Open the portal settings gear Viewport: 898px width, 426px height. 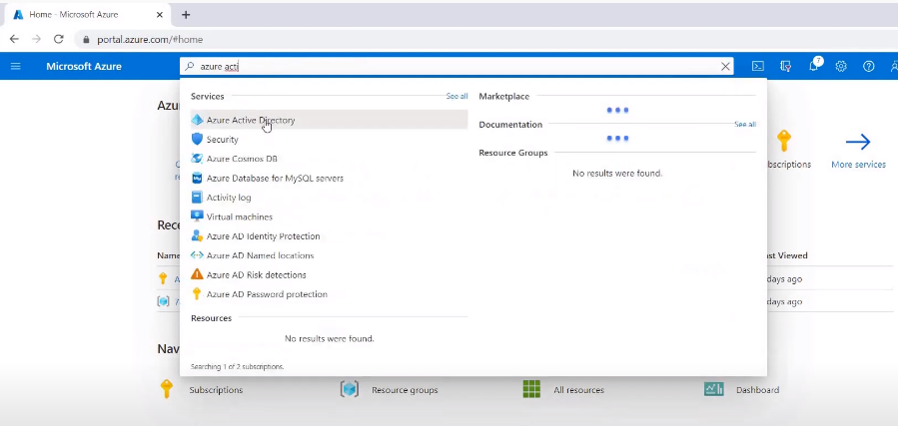click(x=841, y=66)
